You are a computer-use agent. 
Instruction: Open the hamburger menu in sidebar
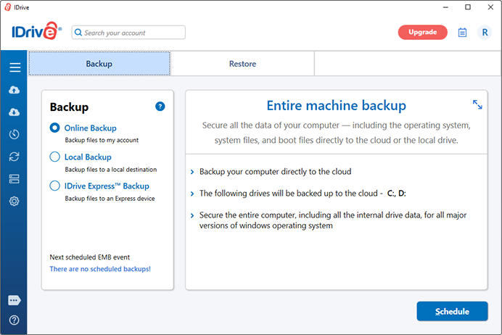point(15,67)
